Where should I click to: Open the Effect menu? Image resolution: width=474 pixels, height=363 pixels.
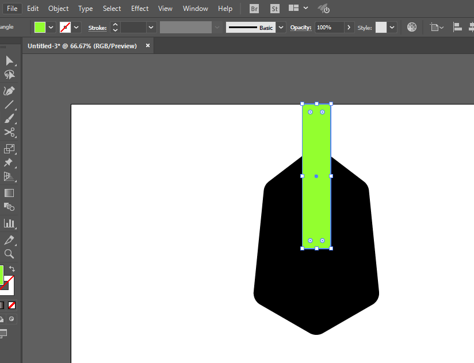(140, 9)
